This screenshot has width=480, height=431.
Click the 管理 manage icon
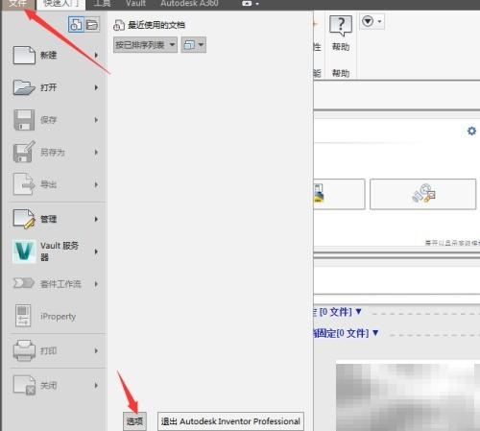click(x=24, y=219)
